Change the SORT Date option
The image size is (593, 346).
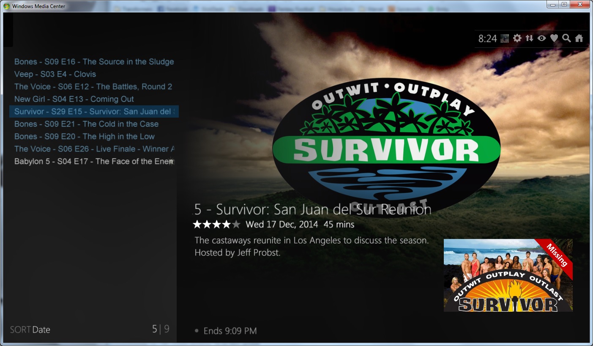coord(30,330)
